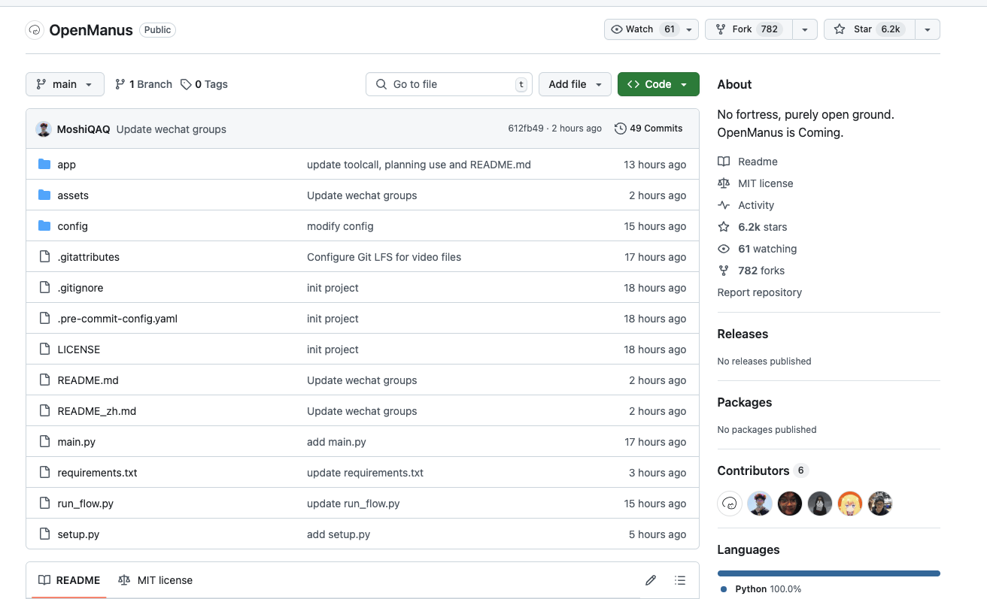Open the green Code dropdown
This screenshot has height=599, width=987.
658,84
